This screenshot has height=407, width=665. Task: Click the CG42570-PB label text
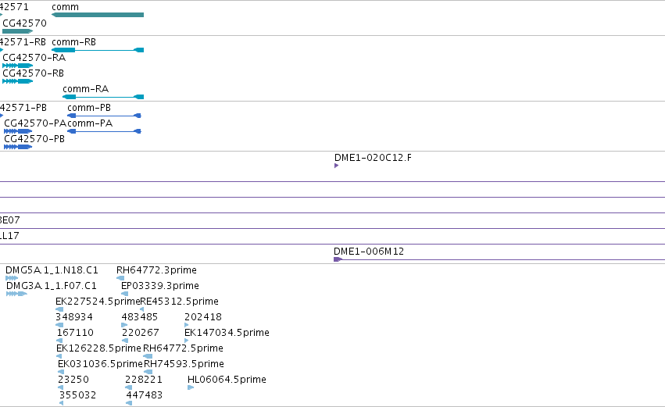(x=34, y=139)
